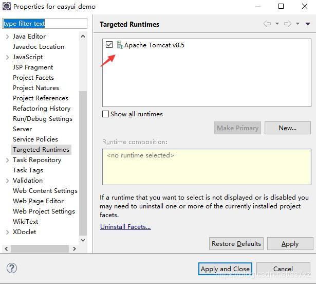Open Web Page Editor page
Screen dimensions: 316x284
39,201
